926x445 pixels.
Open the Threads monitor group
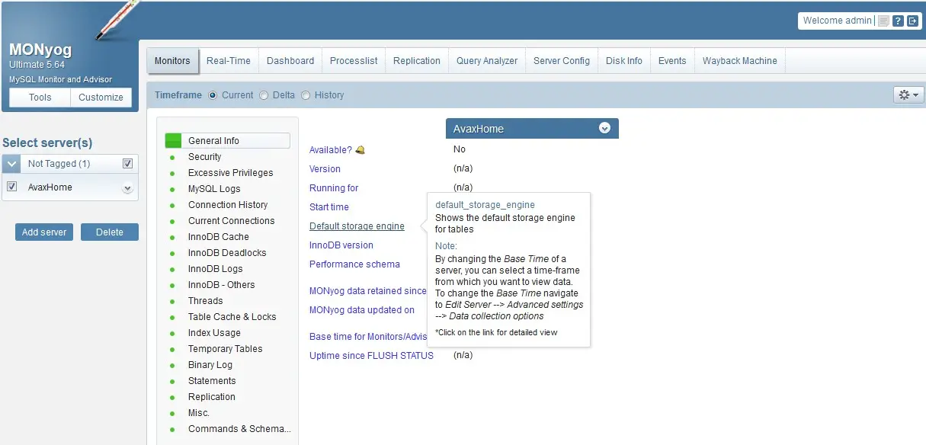coord(206,301)
